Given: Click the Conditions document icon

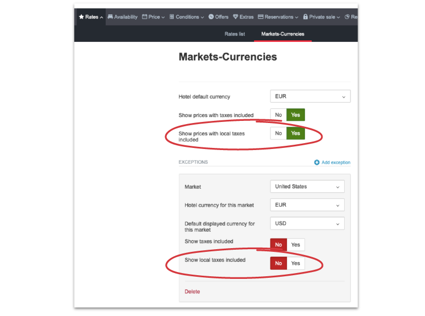Looking at the screenshot, I should (x=172, y=17).
